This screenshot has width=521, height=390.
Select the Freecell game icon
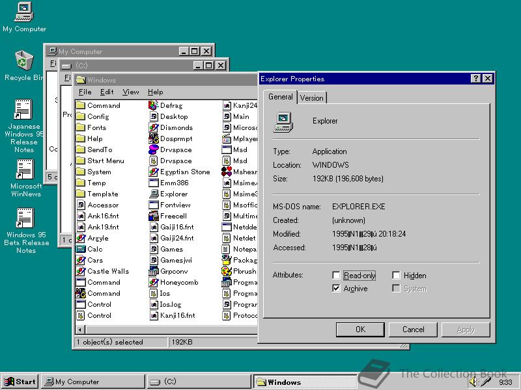point(153,216)
